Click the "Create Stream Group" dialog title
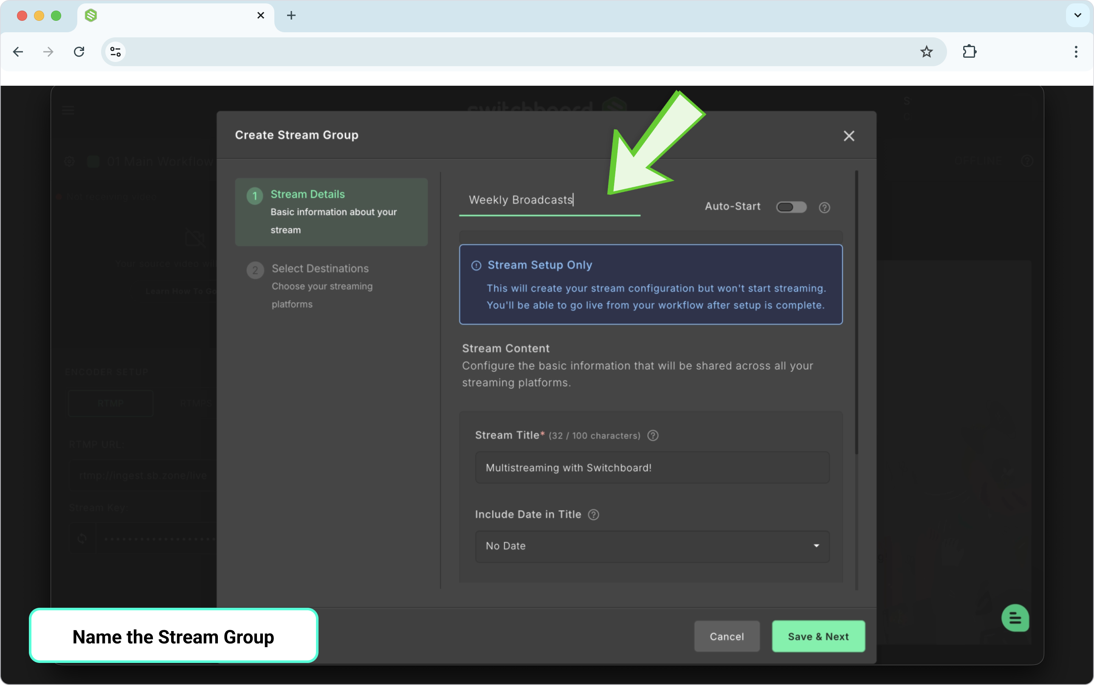The image size is (1094, 685). 296,135
